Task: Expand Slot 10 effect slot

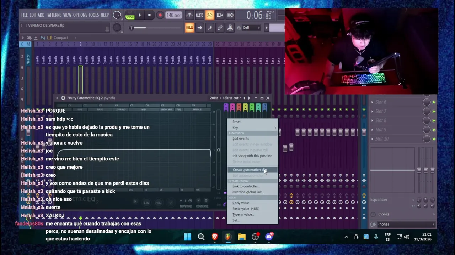Action: coord(372,139)
